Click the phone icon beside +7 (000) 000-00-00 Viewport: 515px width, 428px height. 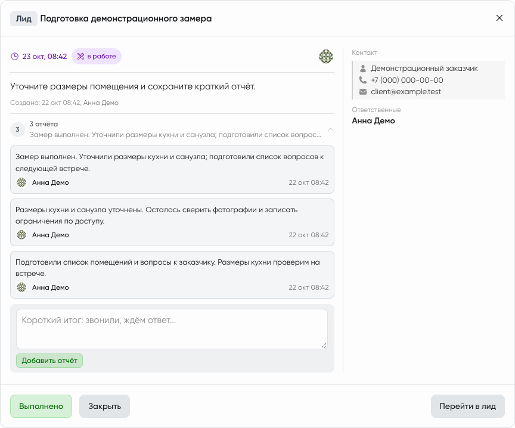click(362, 80)
